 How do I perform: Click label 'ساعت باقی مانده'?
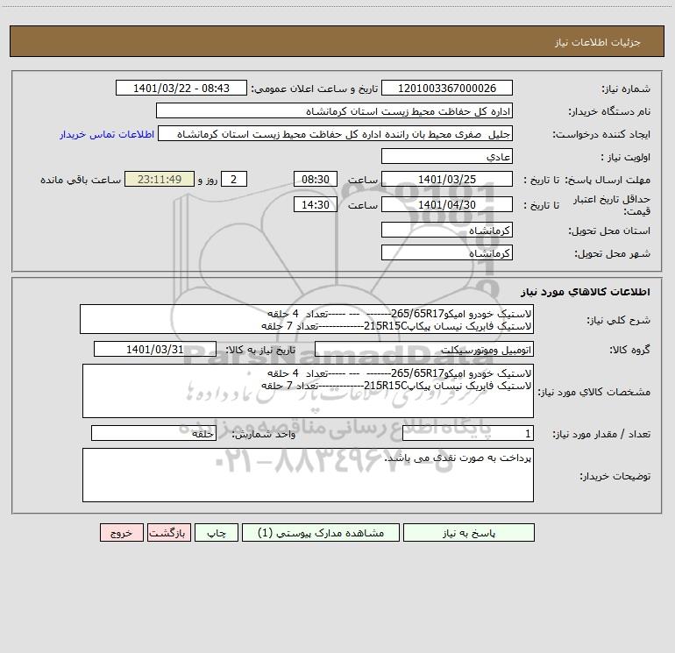tap(81, 180)
